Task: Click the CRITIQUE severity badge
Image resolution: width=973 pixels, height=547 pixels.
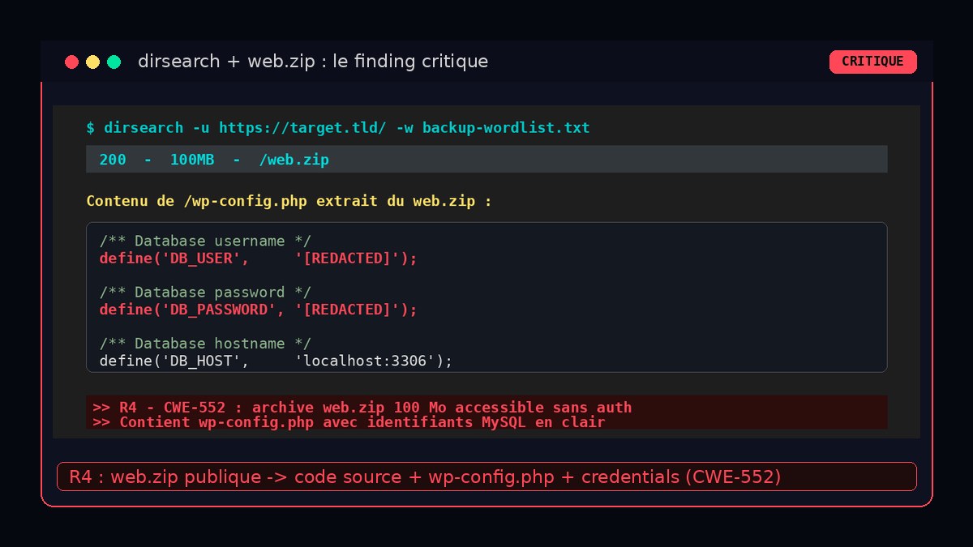Action: 872,62
